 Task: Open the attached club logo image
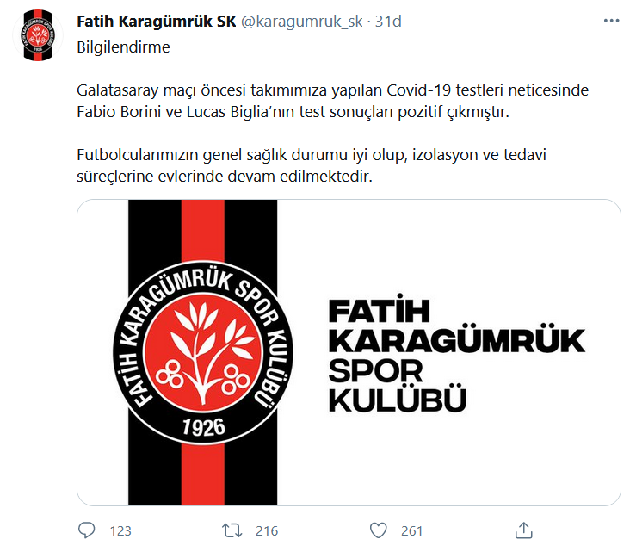click(x=349, y=352)
